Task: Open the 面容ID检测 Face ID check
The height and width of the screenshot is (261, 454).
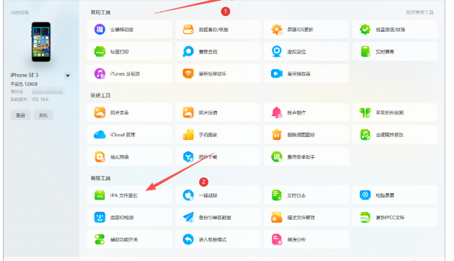Action: coord(129,218)
